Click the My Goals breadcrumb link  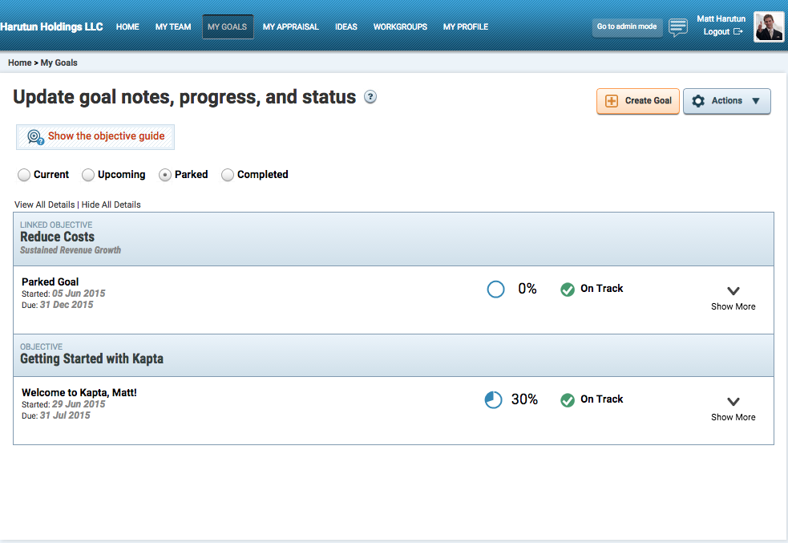coord(59,63)
